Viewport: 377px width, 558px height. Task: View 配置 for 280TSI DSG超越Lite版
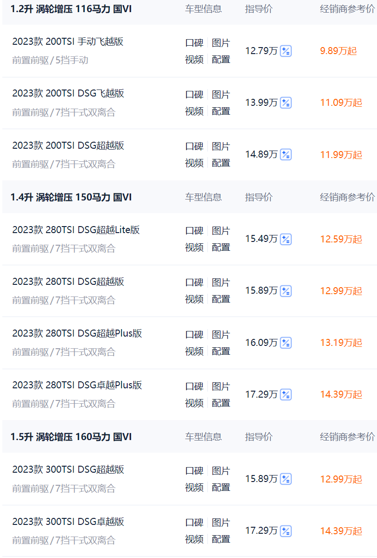221,247
